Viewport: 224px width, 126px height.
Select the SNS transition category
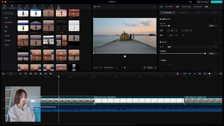(x=6, y=27)
